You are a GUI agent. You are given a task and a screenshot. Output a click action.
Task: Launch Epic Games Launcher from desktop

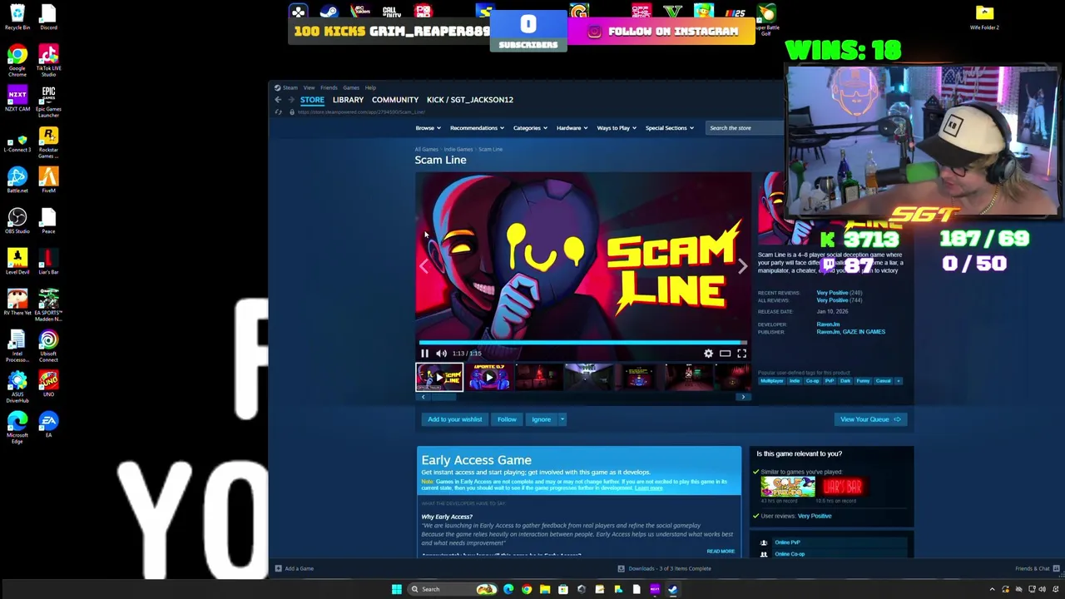pos(48,101)
